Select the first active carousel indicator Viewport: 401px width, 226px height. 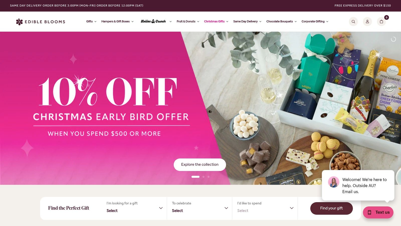[x=195, y=177]
